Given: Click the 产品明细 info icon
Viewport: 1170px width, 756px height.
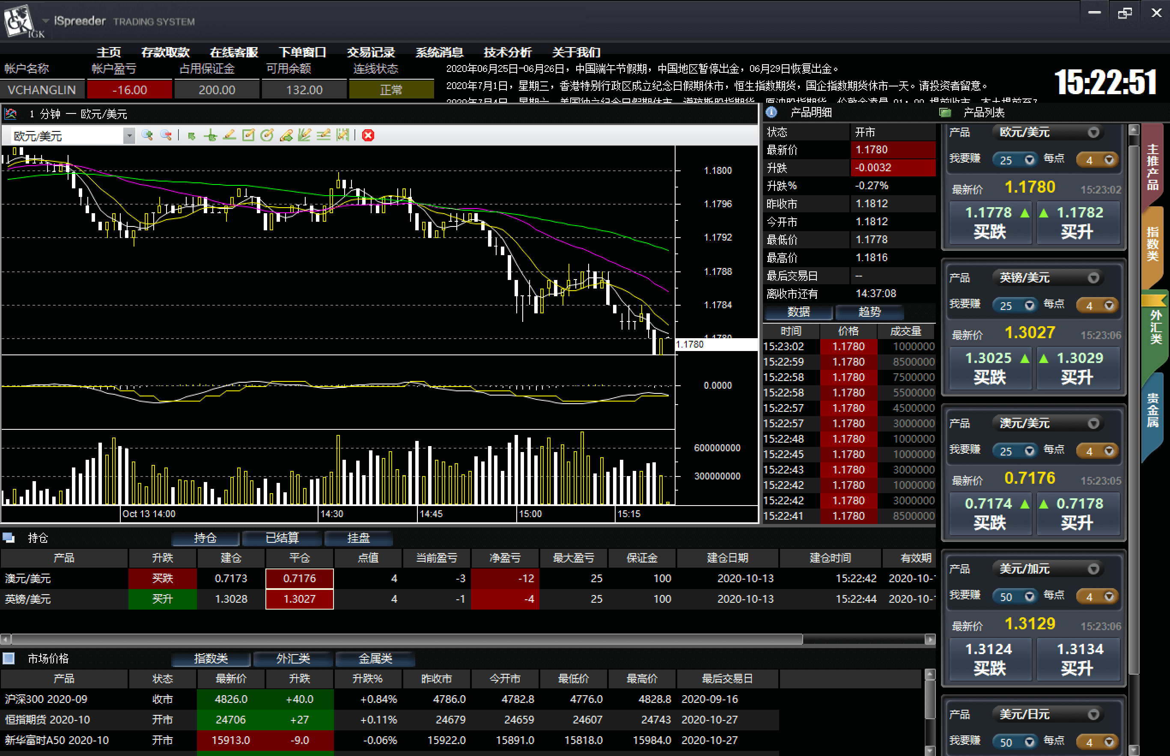Looking at the screenshot, I should (771, 113).
